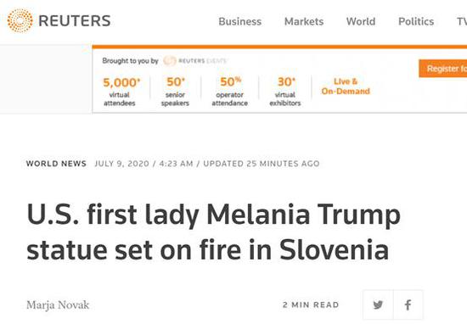467x324 pixels.
Task: Click the Melania Trump statue headline
Action: coord(213,232)
